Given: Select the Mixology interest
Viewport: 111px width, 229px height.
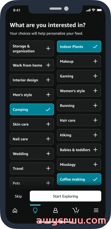Looking at the screenshot, I should click(79, 165).
